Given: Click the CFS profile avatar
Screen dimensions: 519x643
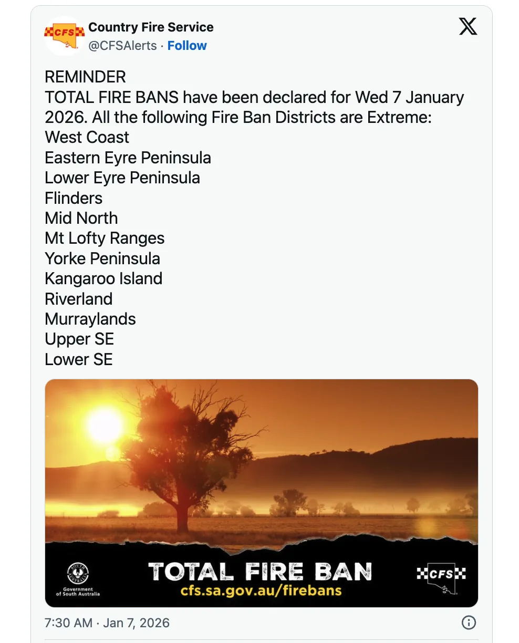Looking at the screenshot, I should (64, 36).
